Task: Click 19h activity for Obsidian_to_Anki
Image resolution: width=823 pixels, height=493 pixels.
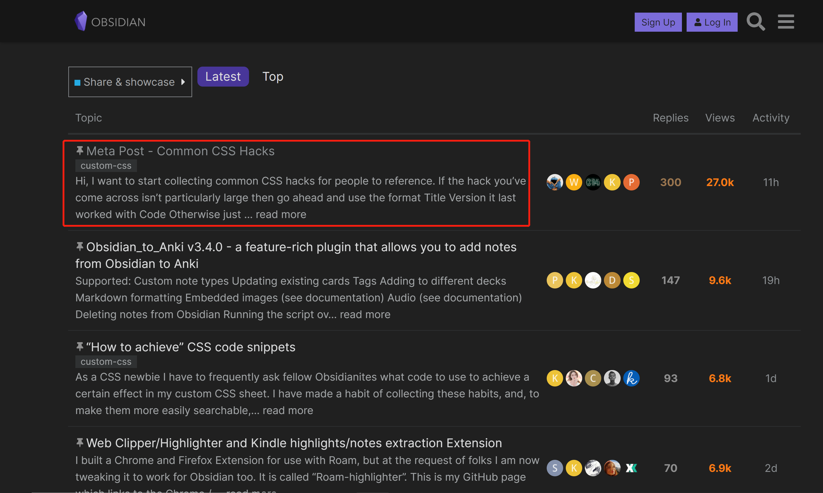Action: point(770,280)
